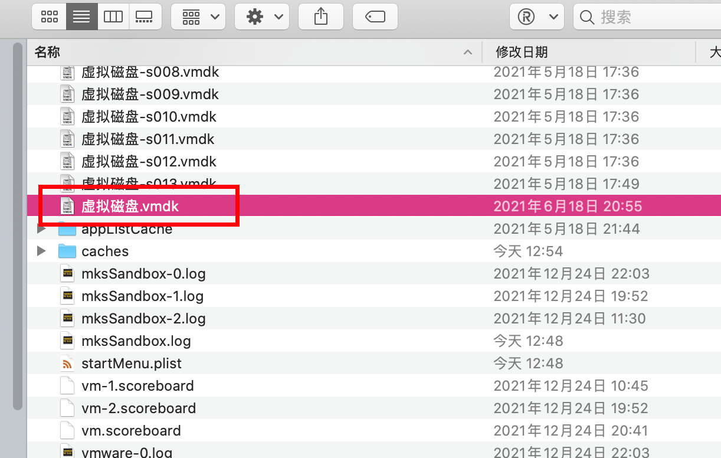Screen dimensions: 721x458
Task: Open the circled R toolbar dropdown
Action: click(537, 17)
